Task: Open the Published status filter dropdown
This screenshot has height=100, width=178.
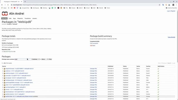Action: [36, 59]
